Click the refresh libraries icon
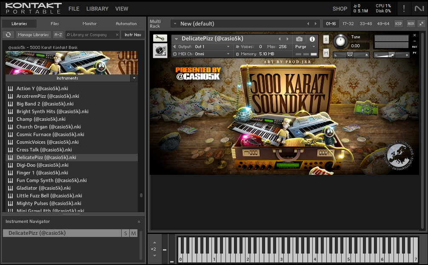The width and height of the screenshot is (428, 265). point(9,34)
